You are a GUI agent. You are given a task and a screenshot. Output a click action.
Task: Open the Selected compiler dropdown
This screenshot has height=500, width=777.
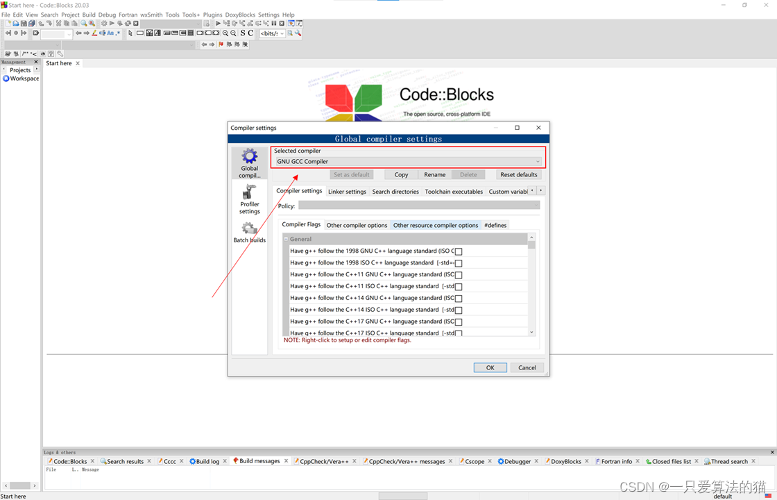[x=409, y=162]
